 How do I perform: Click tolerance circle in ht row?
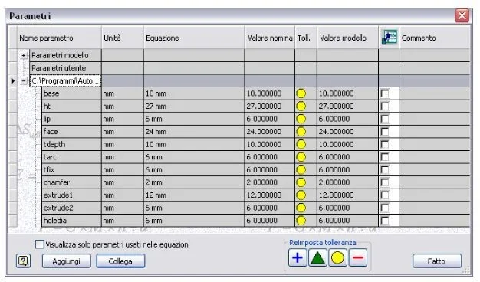pyautogui.click(x=301, y=106)
